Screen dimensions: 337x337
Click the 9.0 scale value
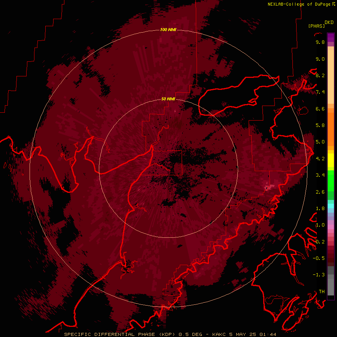pos(320,59)
